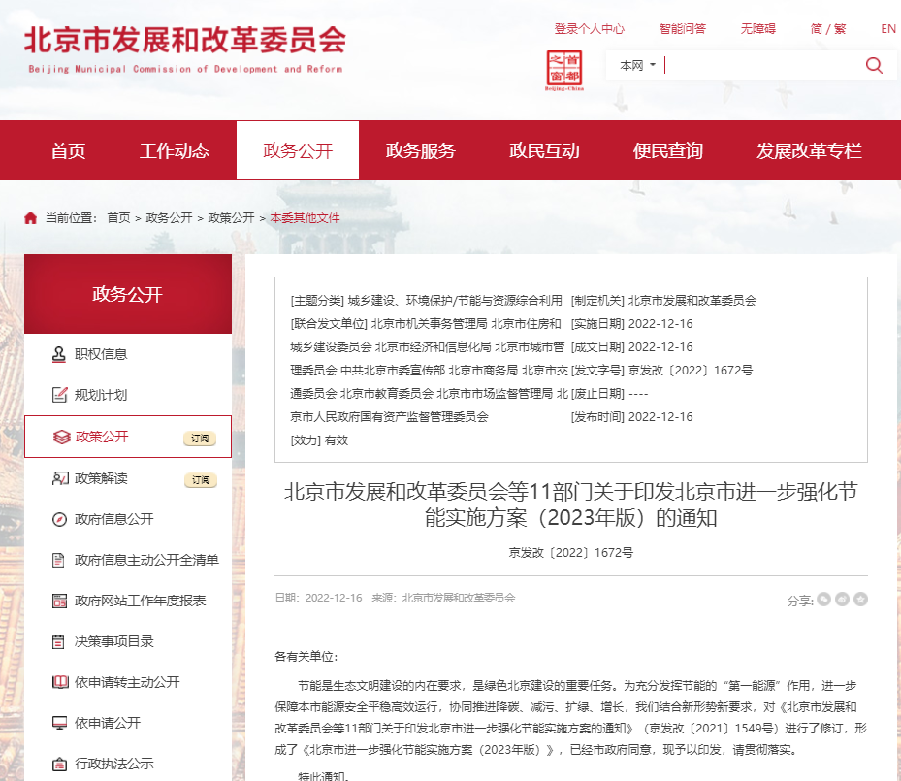Open the 首都之窗 Beijing-China logo
Image resolution: width=901 pixels, height=781 pixels.
pyautogui.click(x=564, y=70)
